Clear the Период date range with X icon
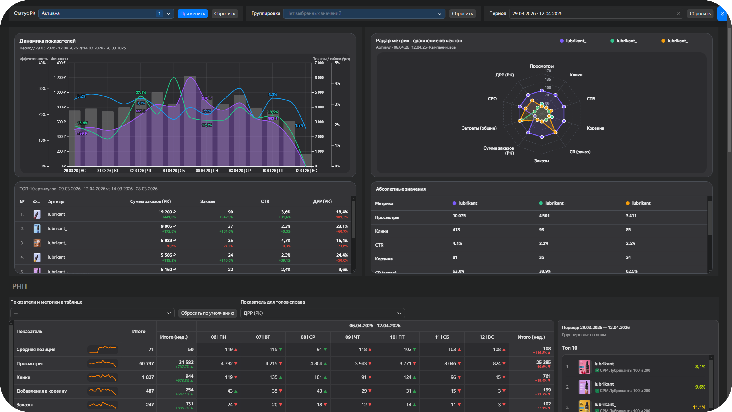The height and width of the screenshot is (412, 732). (x=678, y=14)
